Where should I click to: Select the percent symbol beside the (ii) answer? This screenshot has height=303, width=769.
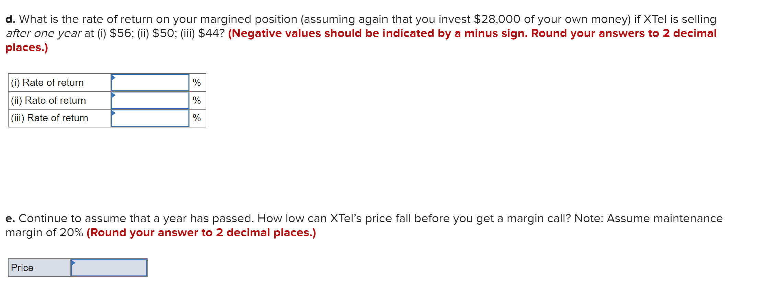click(197, 100)
